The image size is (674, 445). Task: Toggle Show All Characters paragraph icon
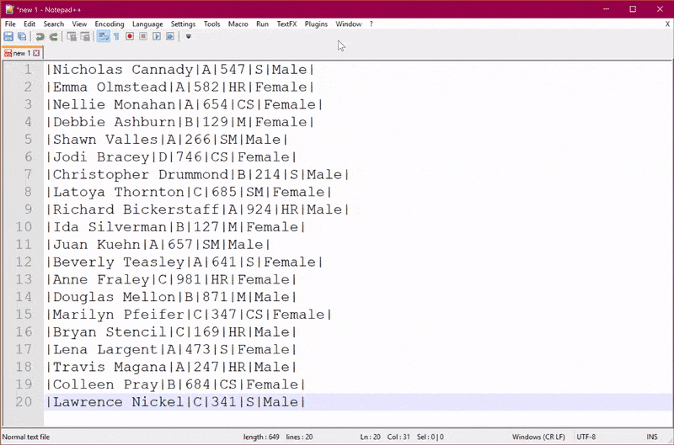116,37
